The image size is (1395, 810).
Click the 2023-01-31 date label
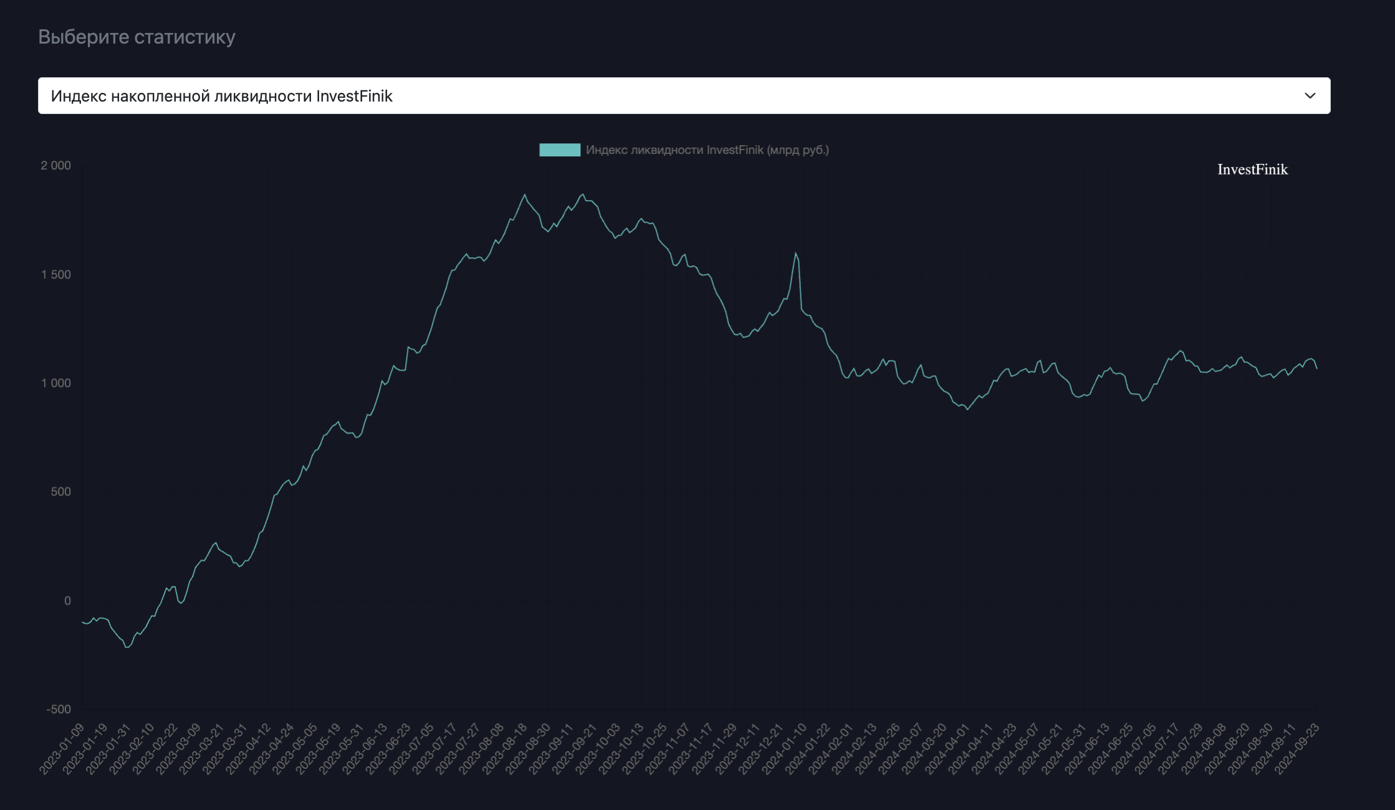pos(108,749)
